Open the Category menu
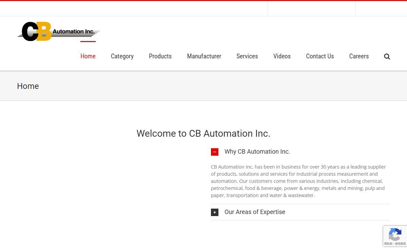Screen dimensions: 407x251 tap(122, 56)
